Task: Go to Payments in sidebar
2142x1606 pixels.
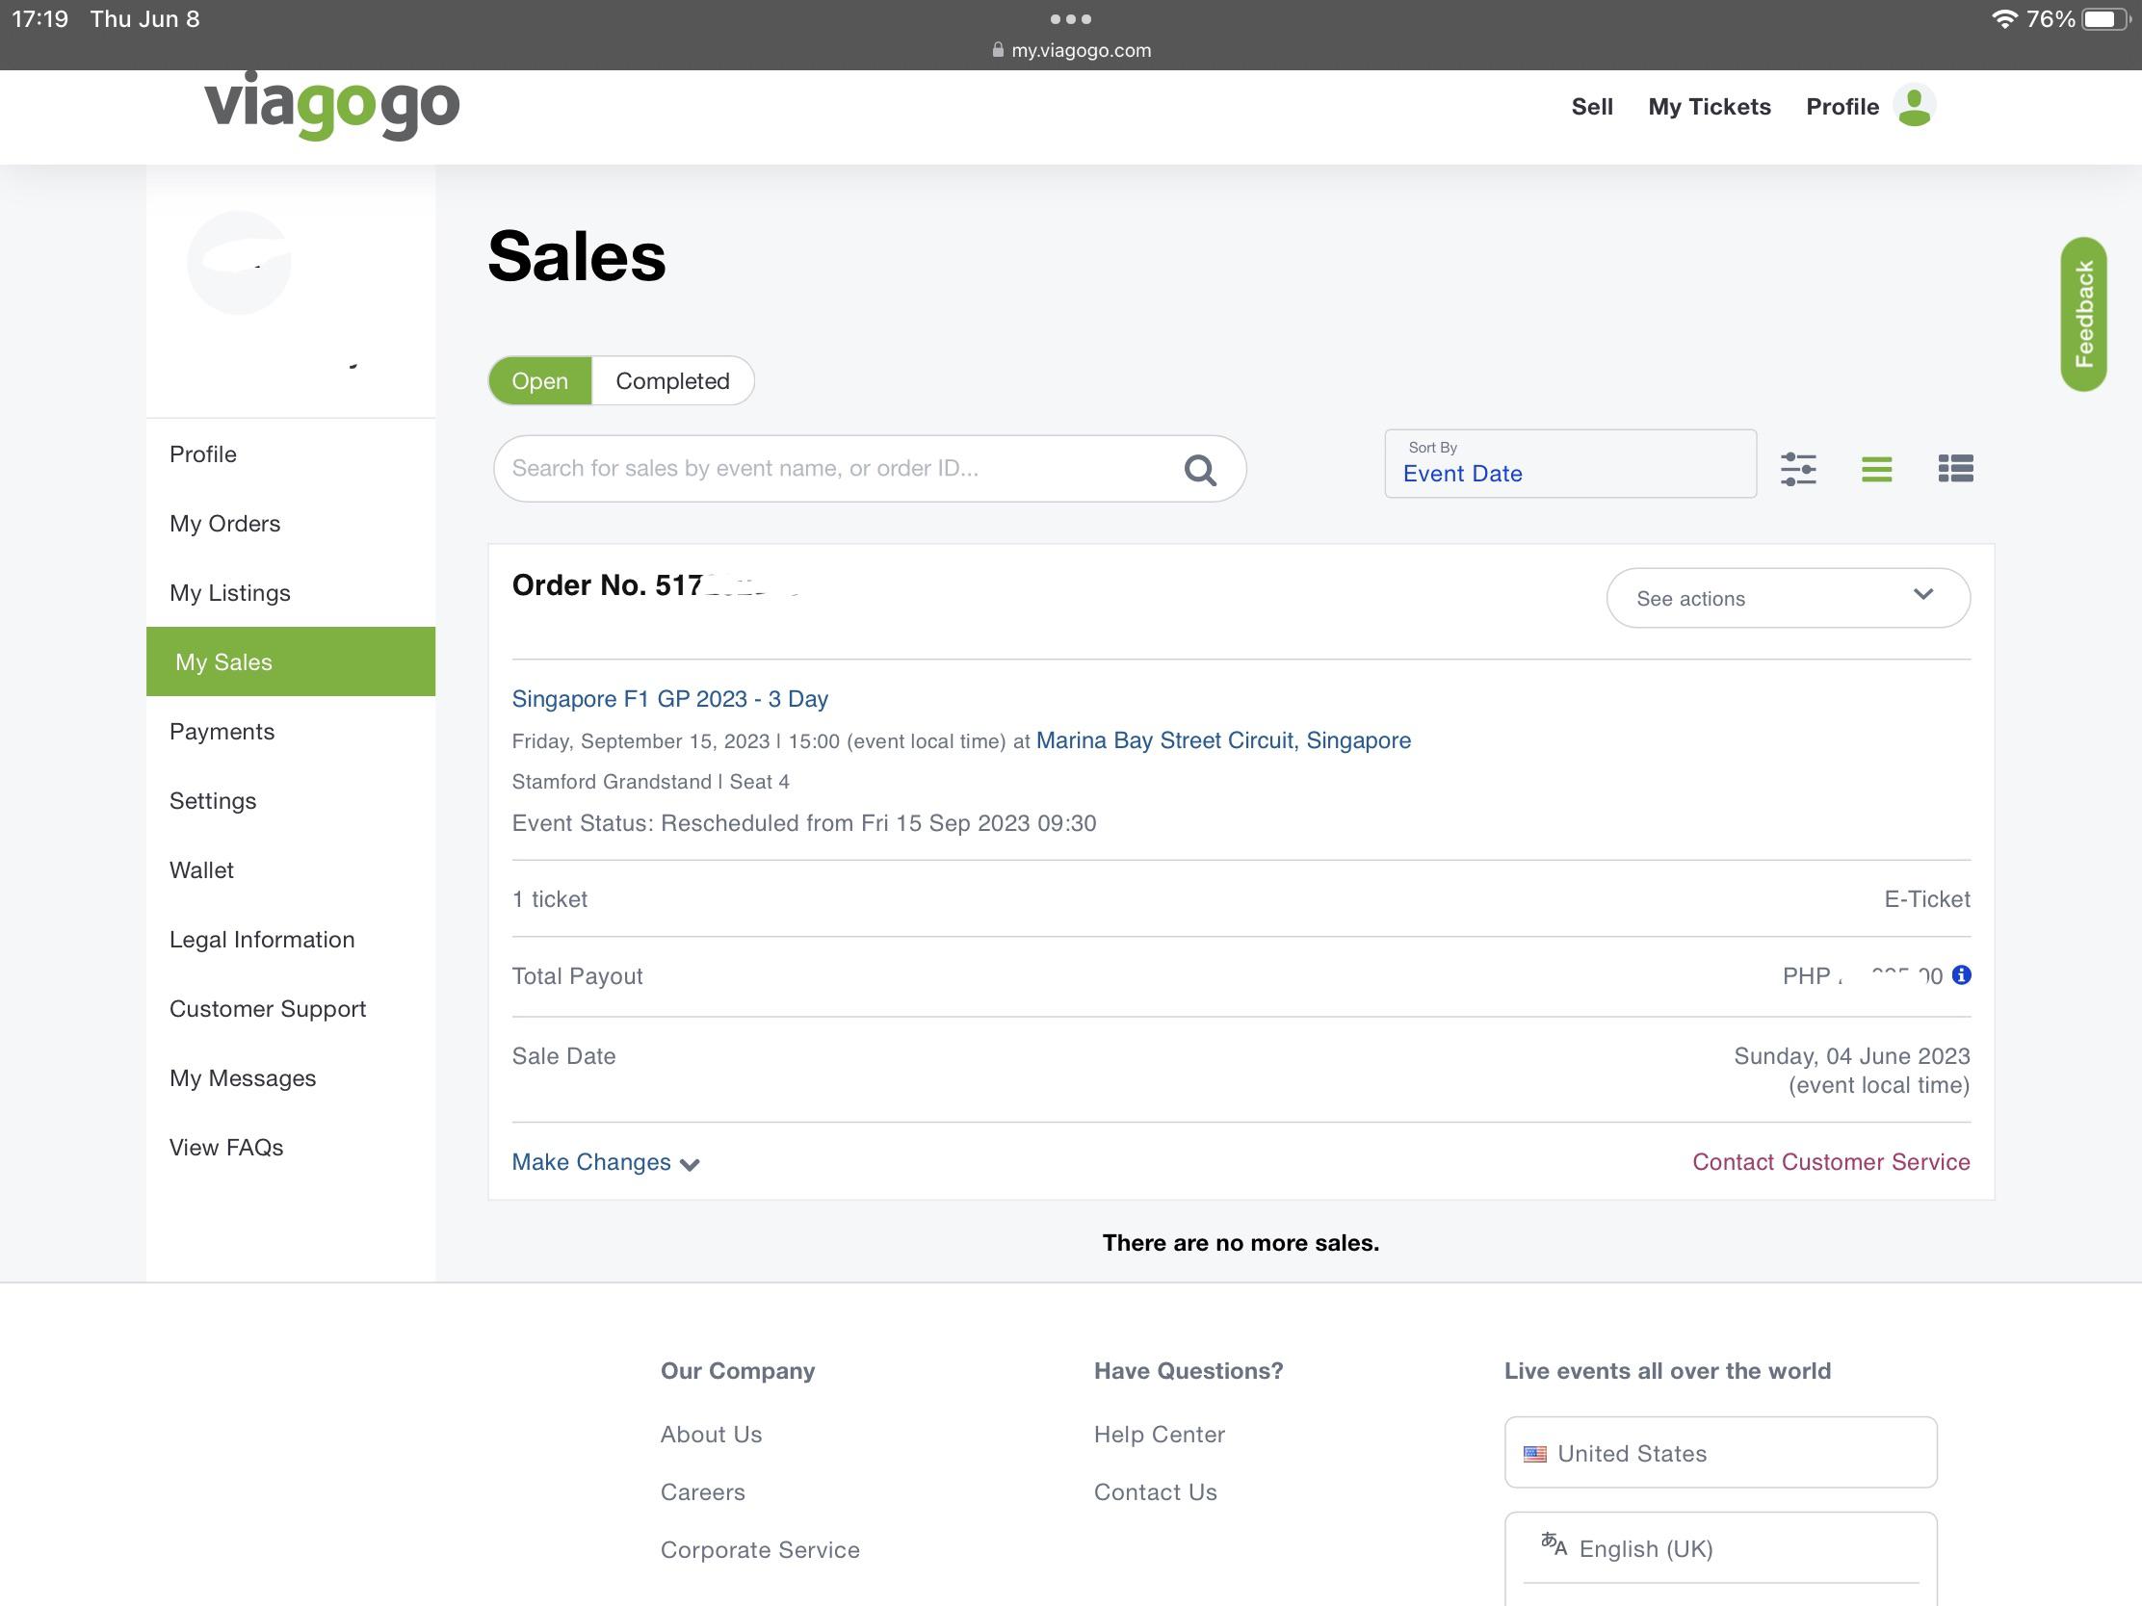Action: point(222,731)
